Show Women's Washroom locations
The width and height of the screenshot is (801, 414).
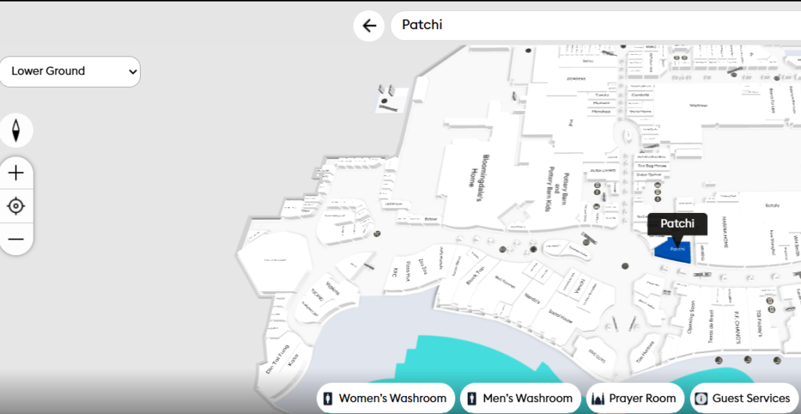coord(386,398)
